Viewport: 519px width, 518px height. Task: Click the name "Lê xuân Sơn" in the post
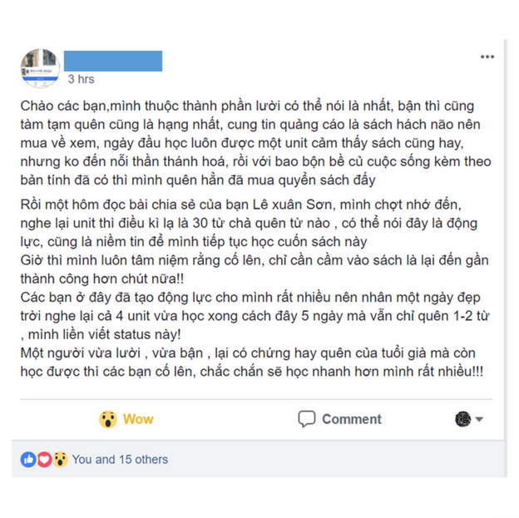292,205
